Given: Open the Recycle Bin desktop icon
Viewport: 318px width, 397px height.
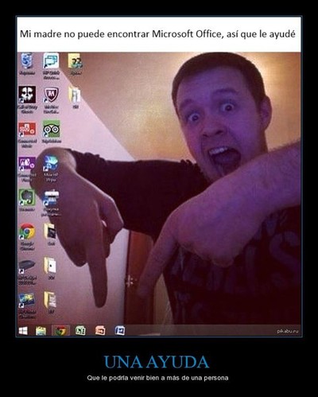Looking at the screenshot, I should [x=27, y=61].
